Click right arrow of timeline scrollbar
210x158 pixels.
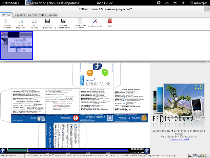(209, 62)
